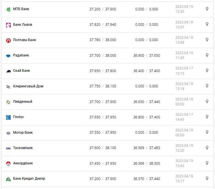
Task: Click the Пивденный colorful logo icon
Action: pyautogui.click(x=8, y=102)
